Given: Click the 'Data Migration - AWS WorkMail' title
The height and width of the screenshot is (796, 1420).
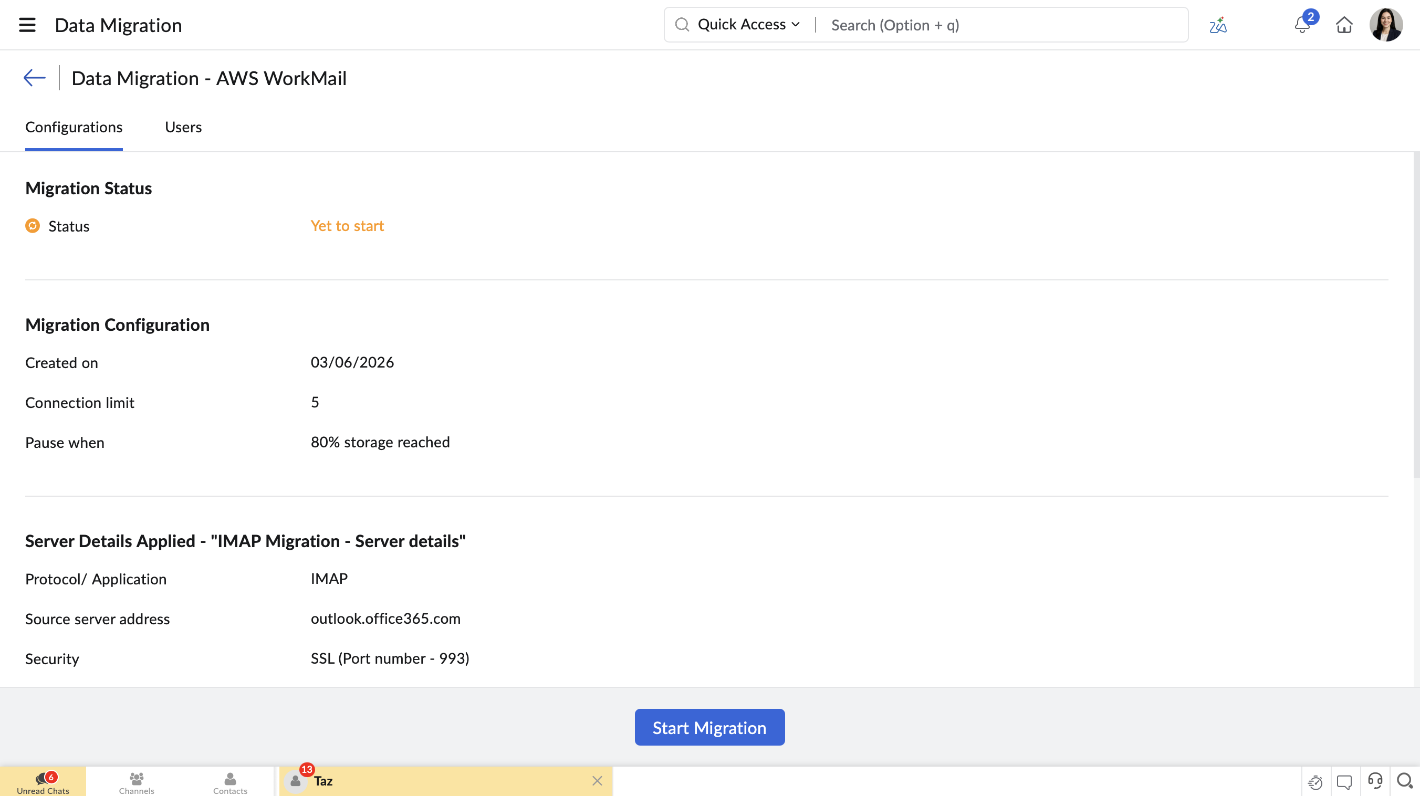Looking at the screenshot, I should [209, 78].
